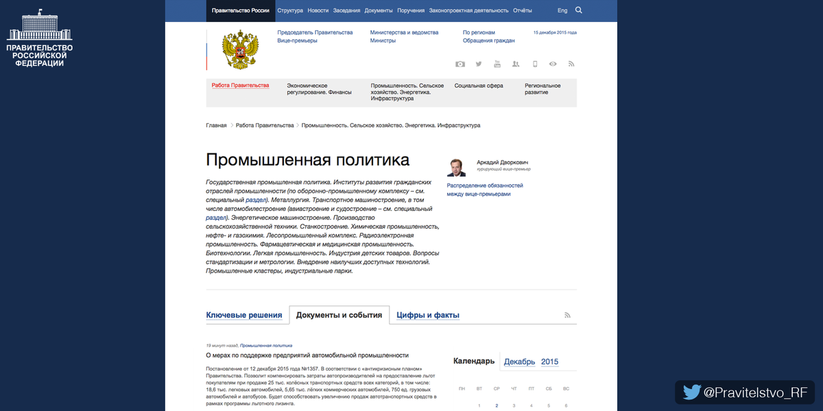The width and height of the screenshot is (823, 411).
Task: Open the mobile version phone icon
Action: (x=535, y=64)
